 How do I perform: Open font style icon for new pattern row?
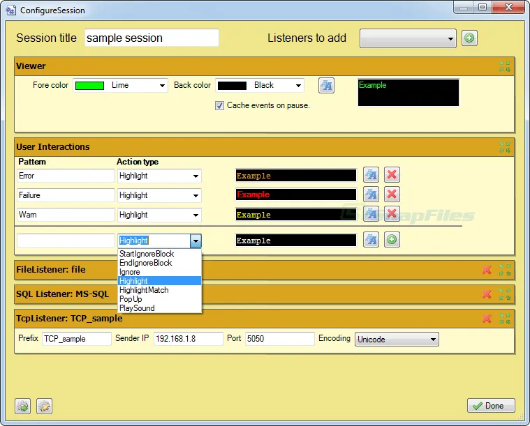point(371,240)
